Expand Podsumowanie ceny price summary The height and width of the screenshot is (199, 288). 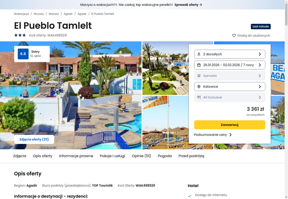(213, 135)
